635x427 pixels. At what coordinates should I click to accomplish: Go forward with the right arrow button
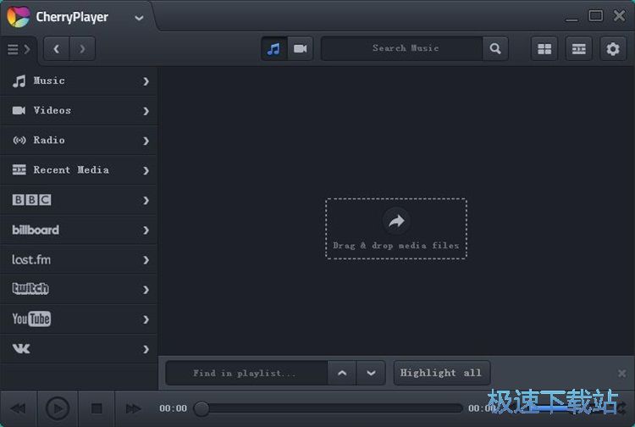[82, 49]
